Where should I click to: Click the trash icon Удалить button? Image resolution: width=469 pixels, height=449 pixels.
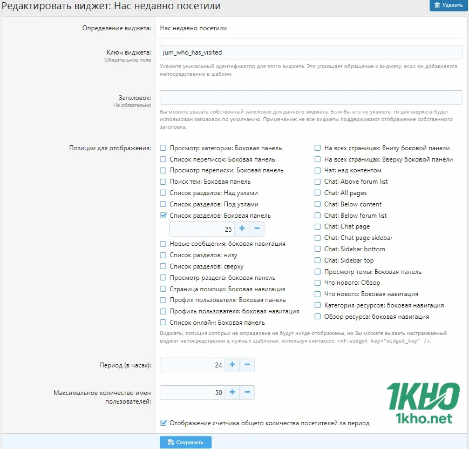pyautogui.click(x=448, y=5)
